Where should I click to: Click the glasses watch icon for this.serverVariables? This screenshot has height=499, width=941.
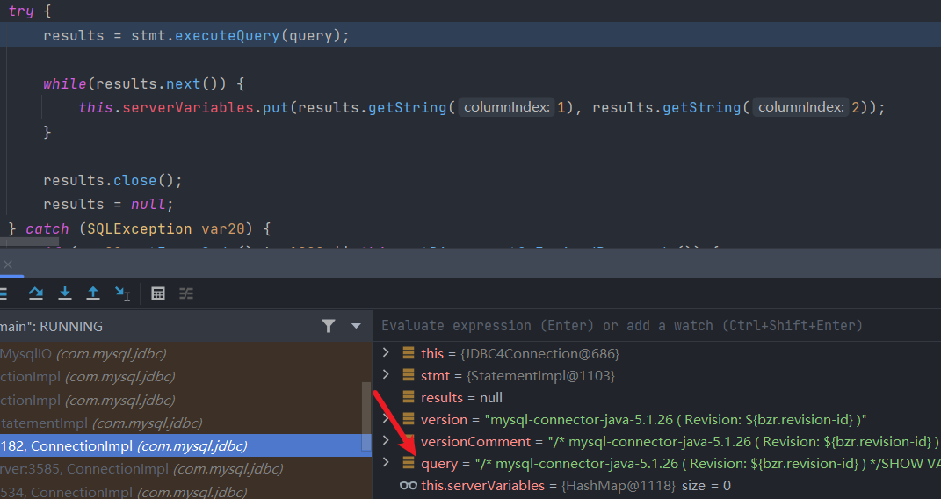(x=408, y=485)
